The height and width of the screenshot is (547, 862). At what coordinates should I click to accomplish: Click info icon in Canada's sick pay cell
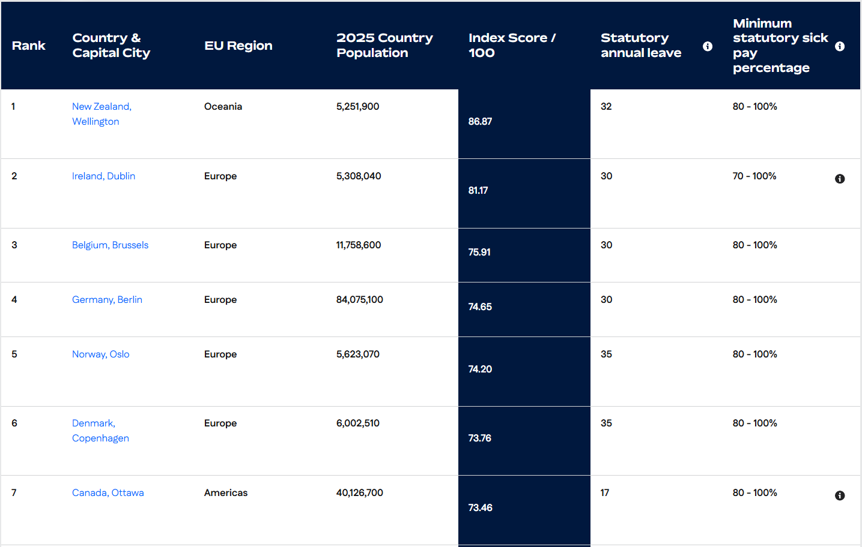pyautogui.click(x=840, y=495)
